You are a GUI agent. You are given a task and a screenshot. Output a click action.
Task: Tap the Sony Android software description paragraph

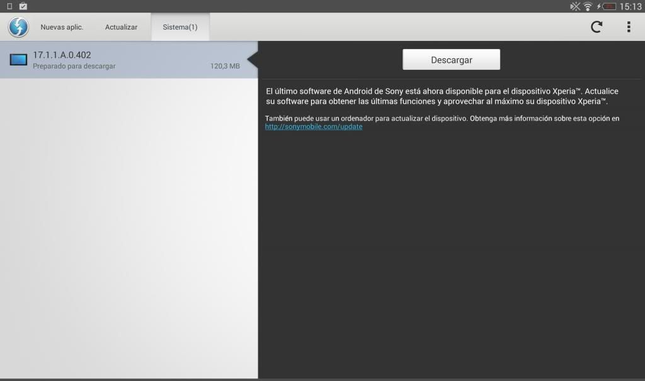pyautogui.click(x=441, y=96)
